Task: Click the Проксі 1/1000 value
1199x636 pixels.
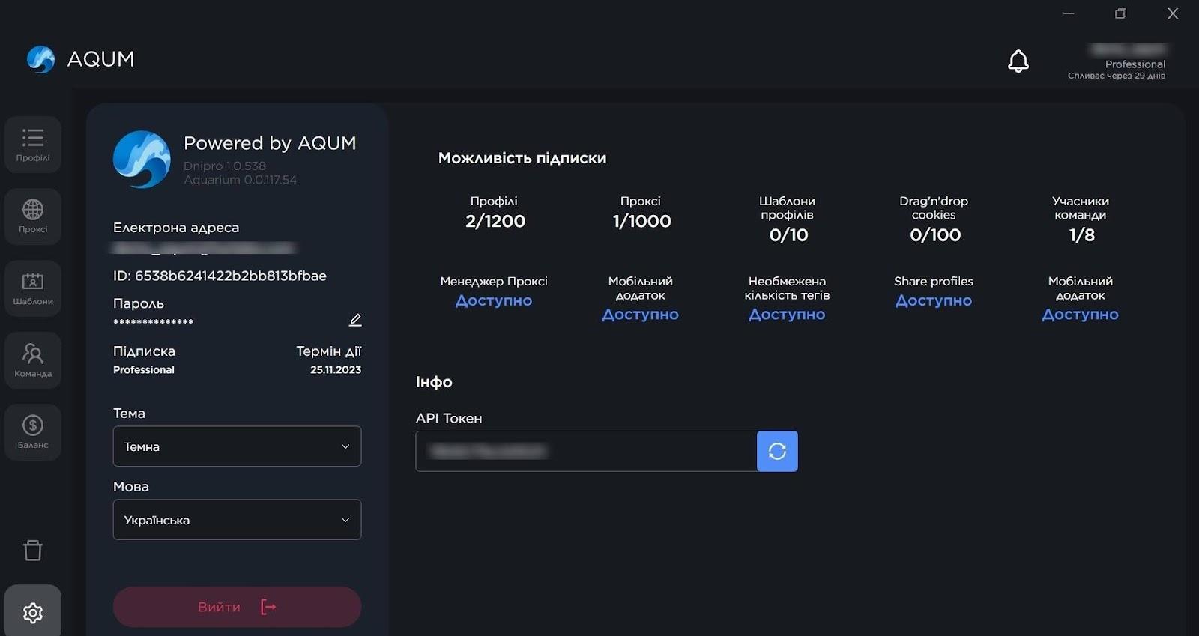Action: pyautogui.click(x=641, y=221)
